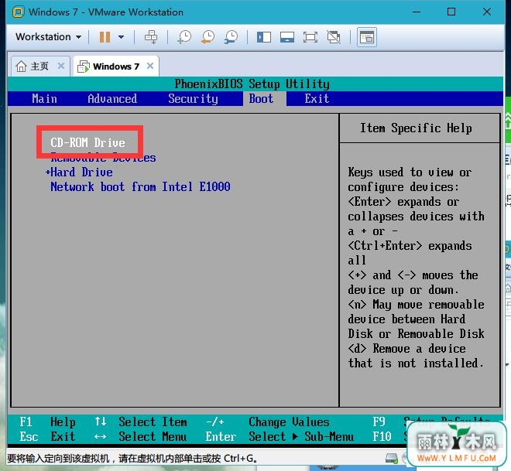Open the snapshot manager
Screen dimensions: 511x471
click(x=231, y=37)
